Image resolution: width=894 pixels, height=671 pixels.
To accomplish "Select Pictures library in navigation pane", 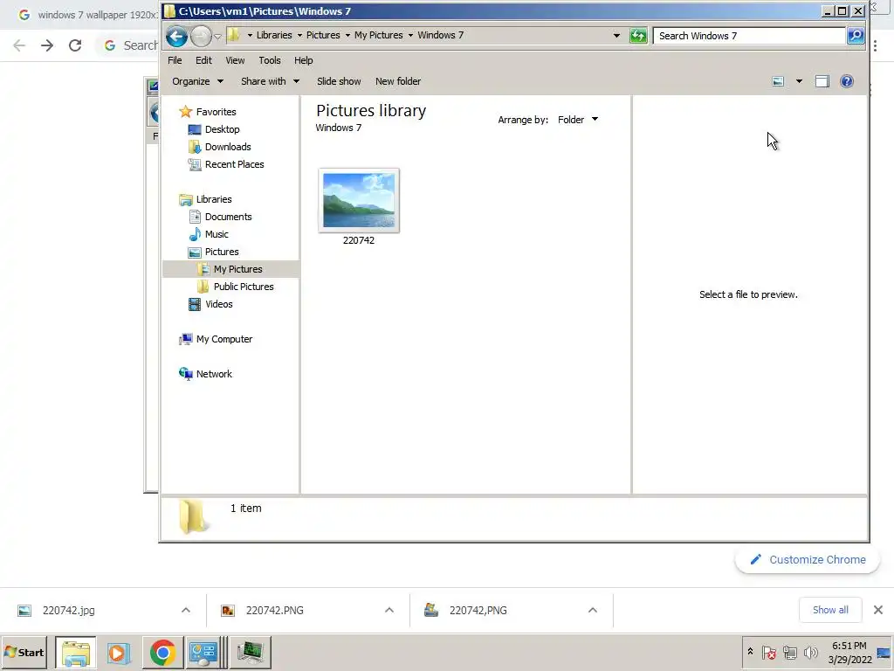I will pyautogui.click(x=222, y=252).
